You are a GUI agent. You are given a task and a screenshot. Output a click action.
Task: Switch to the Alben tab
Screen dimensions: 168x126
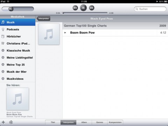pos(84,122)
